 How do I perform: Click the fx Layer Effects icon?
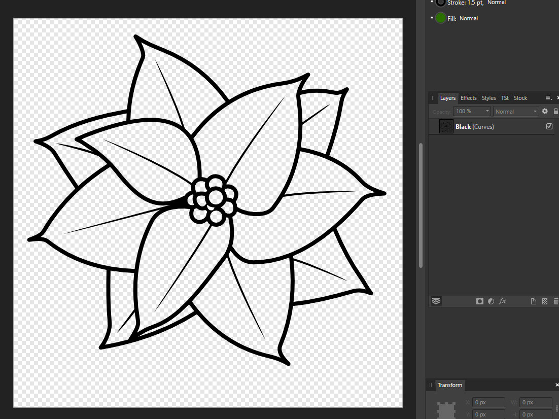[x=502, y=301]
